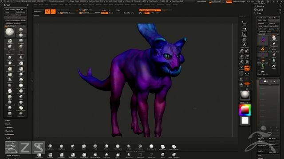Viewport: 284px width, 159px height.
Task: Select Move Topological brush in bottom shelf
Action: [x=174, y=155]
